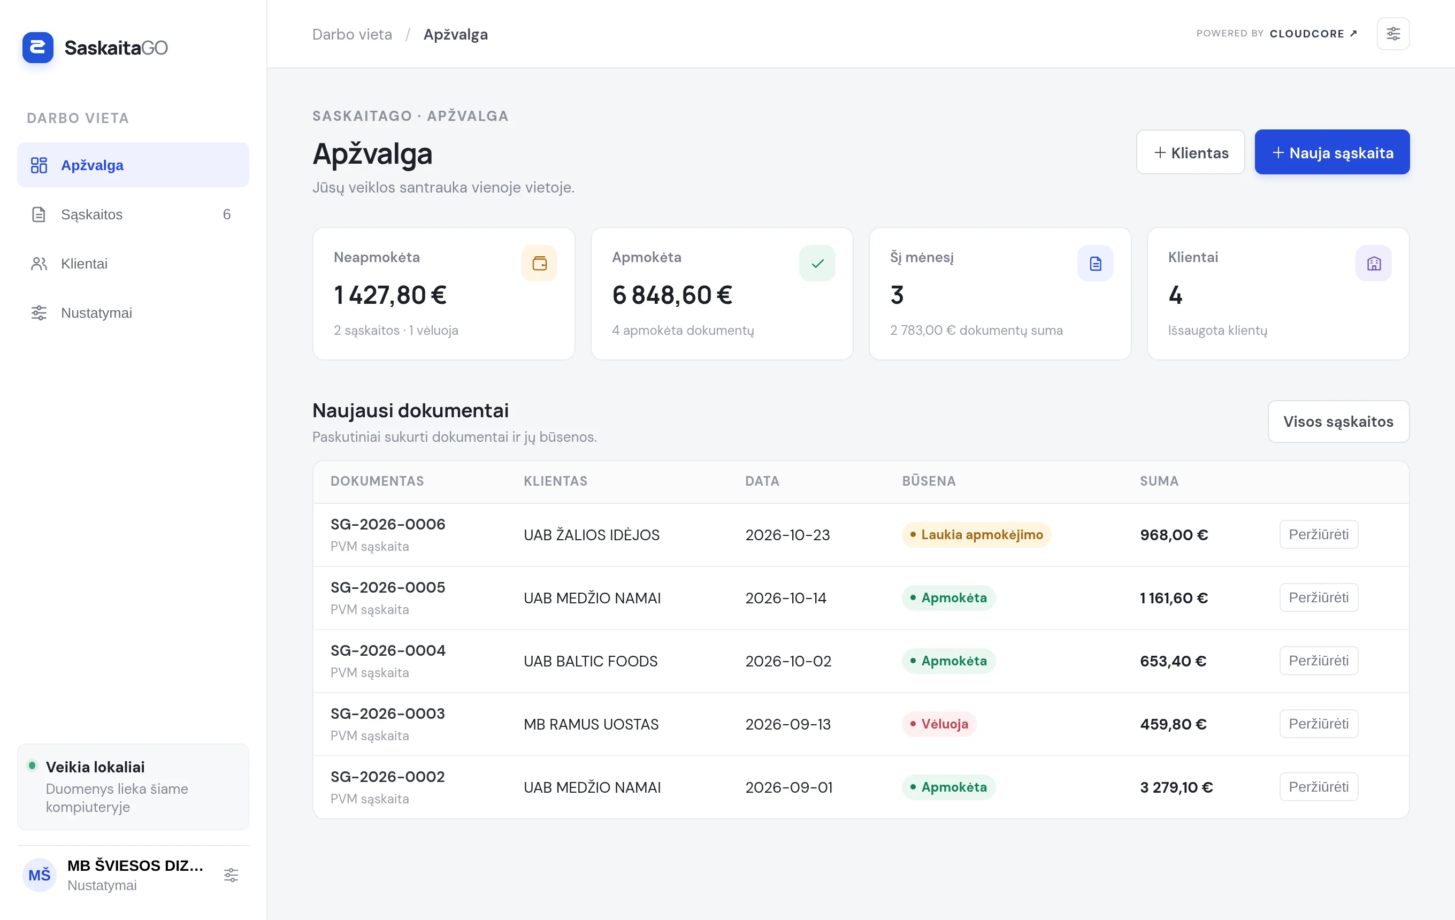Click the building icon on Klientai card

(1374, 263)
